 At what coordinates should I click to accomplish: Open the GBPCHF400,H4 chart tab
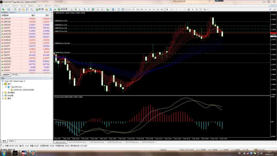pos(148,142)
